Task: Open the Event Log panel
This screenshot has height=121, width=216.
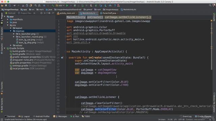Action: coord(186,117)
